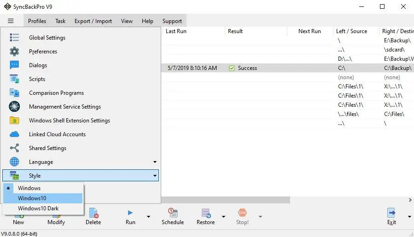This screenshot has height=237, width=414.
Task: Click the D:\...\ source cell
Action: point(345,59)
